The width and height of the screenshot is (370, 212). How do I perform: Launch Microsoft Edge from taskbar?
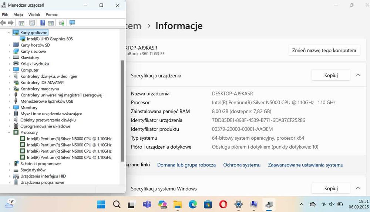pos(193,205)
